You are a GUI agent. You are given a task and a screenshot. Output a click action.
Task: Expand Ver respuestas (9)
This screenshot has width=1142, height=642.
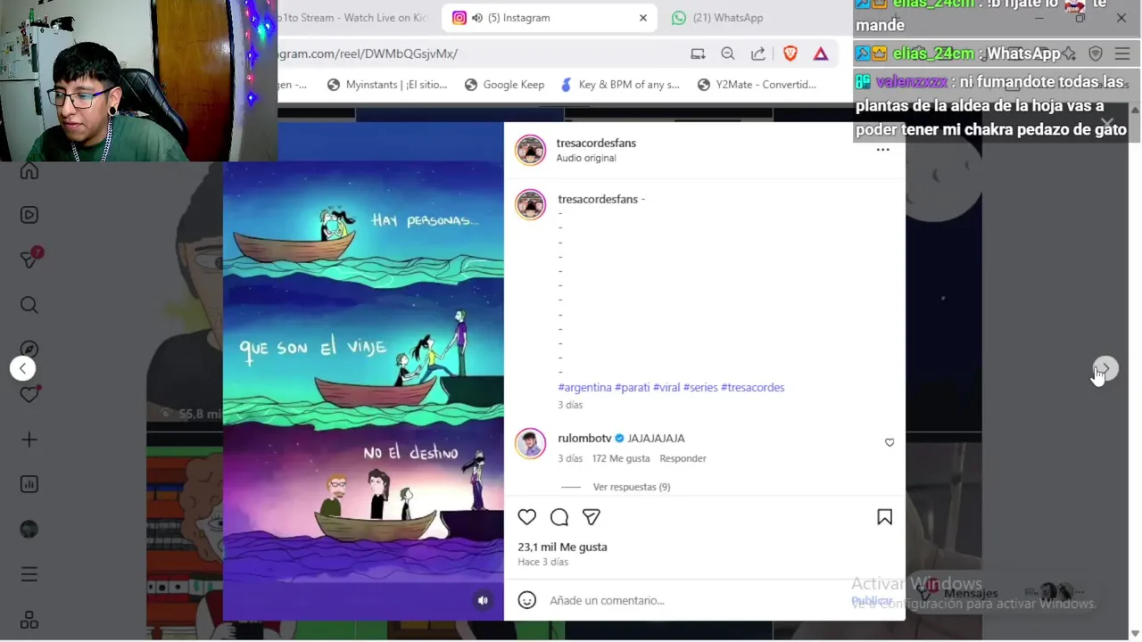[632, 487]
